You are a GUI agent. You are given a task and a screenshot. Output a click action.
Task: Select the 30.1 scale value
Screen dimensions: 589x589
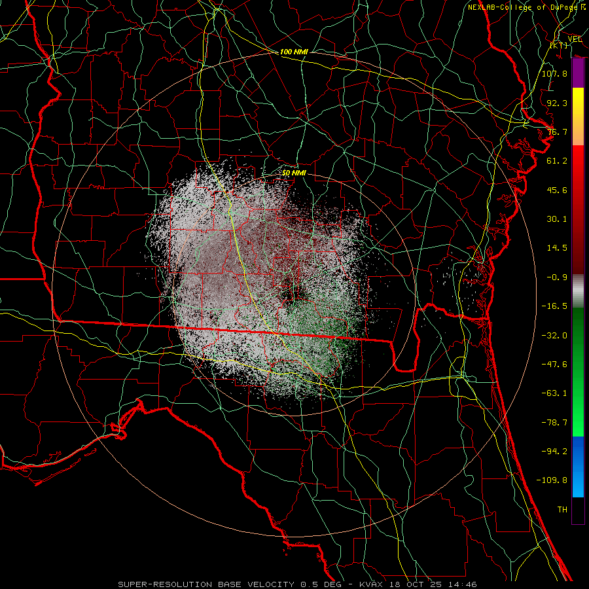coord(557,219)
